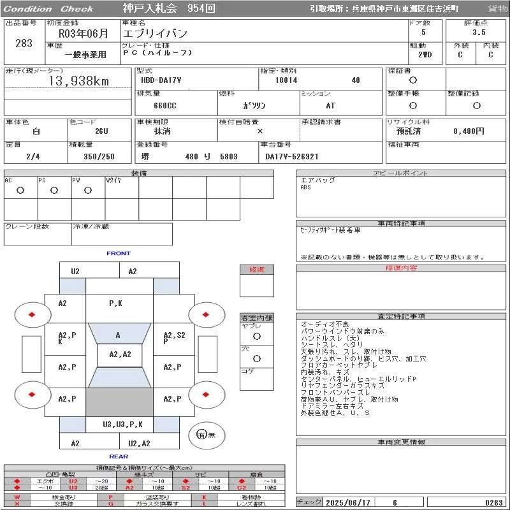Click the red diamond on the front-right tire

pos(205,314)
